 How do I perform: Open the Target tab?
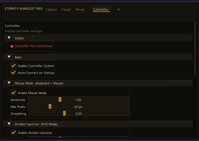[66, 9]
